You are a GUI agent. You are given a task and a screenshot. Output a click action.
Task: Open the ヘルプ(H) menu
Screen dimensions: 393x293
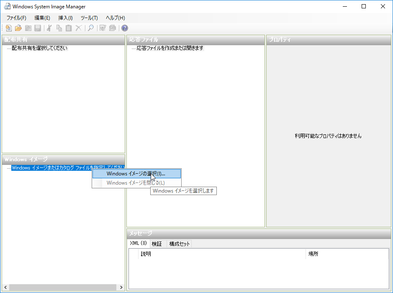coord(115,18)
